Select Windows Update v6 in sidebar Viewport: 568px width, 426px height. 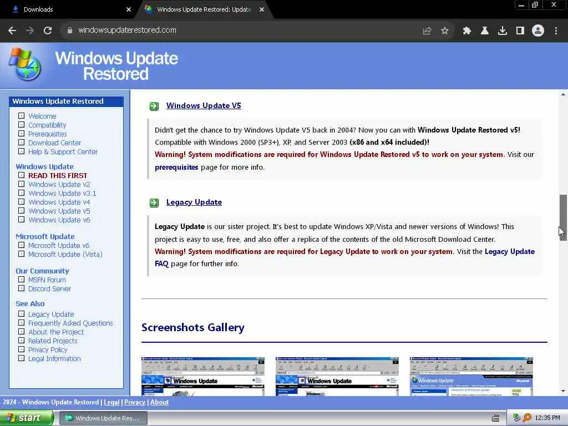pos(59,220)
